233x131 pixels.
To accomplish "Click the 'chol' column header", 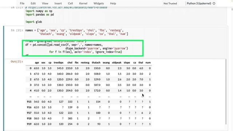I will [70, 63].
